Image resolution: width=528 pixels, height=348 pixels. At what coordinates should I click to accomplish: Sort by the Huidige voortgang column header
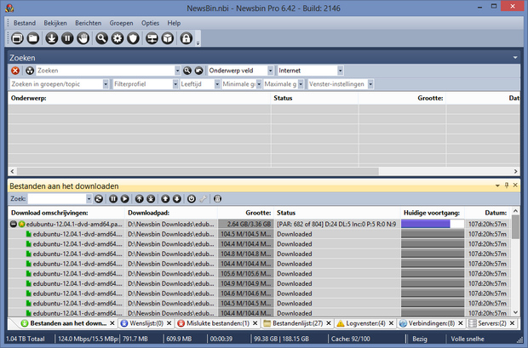[x=432, y=213]
